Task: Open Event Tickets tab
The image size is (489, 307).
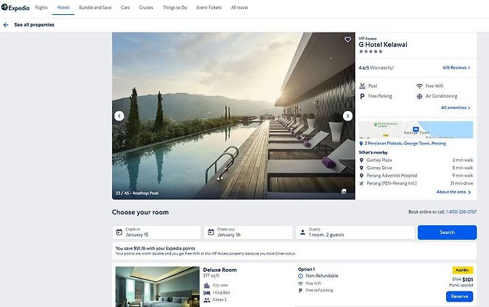Action: click(x=209, y=7)
